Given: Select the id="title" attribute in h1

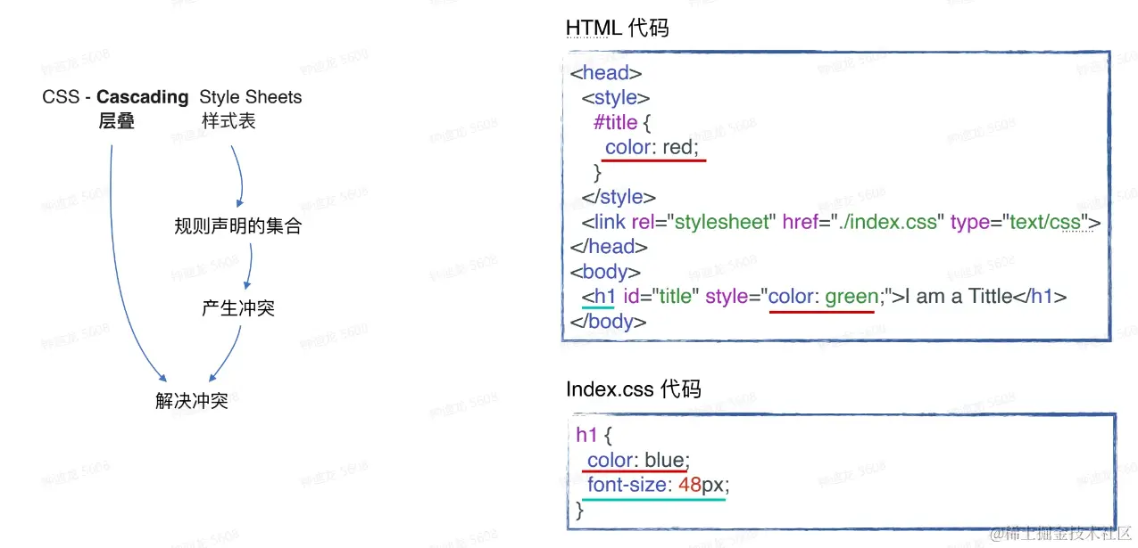Looking at the screenshot, I should [x=660, y=297].
